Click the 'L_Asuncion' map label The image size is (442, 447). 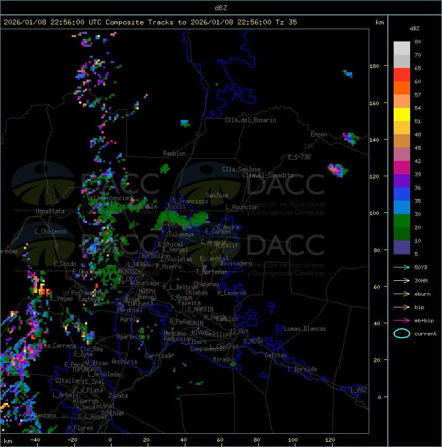[x=242, y=207]
